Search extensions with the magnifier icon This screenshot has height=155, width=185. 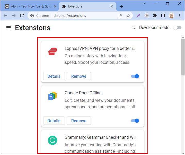pyautogui.click(x=133, y=28)
